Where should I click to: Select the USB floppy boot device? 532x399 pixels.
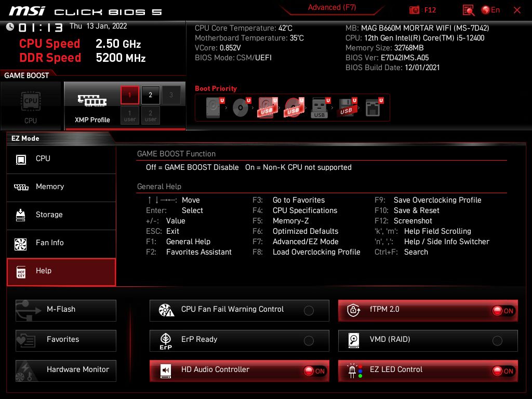[347, 108]
